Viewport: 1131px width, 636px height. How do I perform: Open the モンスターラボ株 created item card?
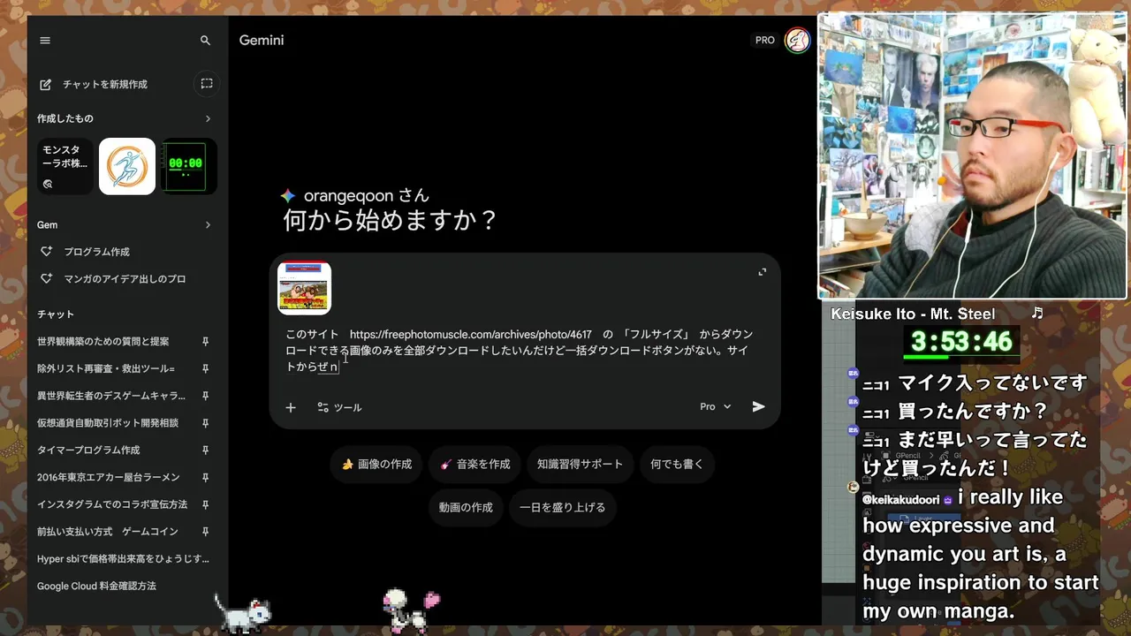(x=65, y=166)
